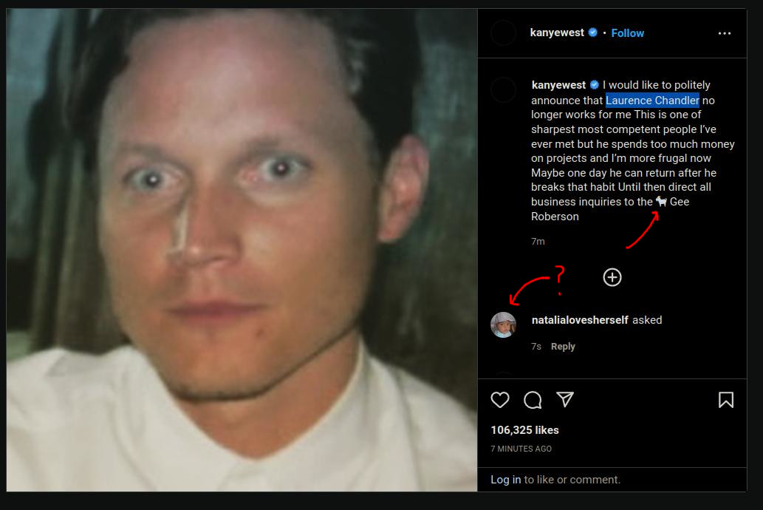Image resolution: width=763 pixels, height=510 pixels.
Task: Click the caption's kanyewest username
Action: point(558,85)
